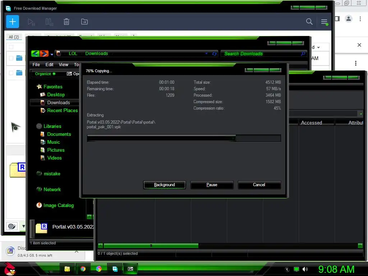
Task: Click the Pause button in copy dialog
Action: click(x=212, y=185)
